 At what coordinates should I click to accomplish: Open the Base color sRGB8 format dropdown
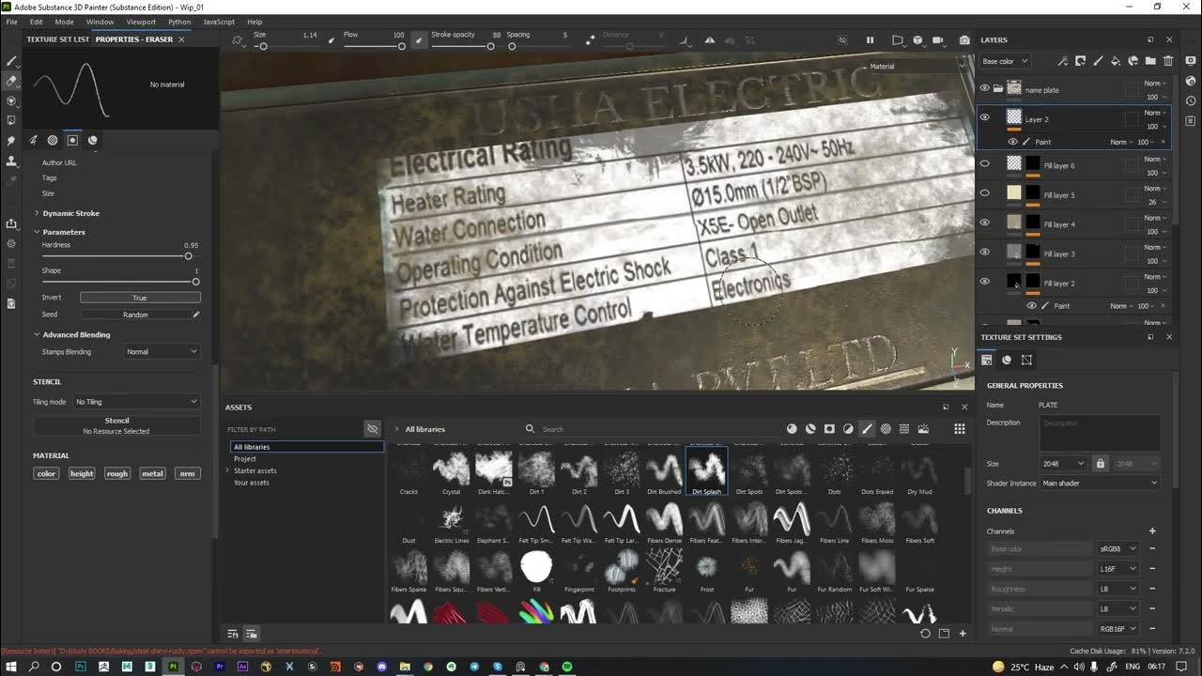click(x=1118, y=548)
